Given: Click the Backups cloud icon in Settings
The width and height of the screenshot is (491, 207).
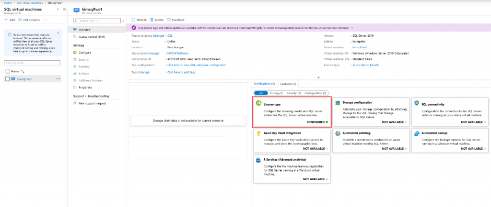Looking at the screenshot, I should (x=75, y=73).
